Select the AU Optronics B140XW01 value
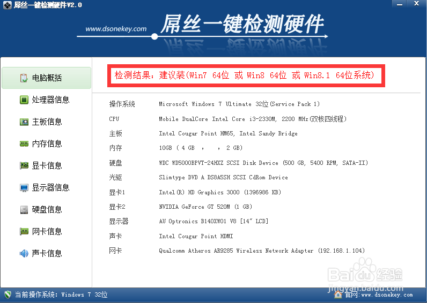Image resolution: width=427 pixels, height=303 pixels. coord(214,221)
